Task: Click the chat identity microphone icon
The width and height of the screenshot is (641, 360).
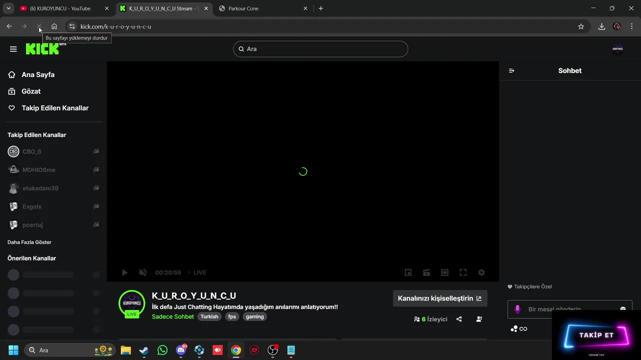Action: pos(517,309)
